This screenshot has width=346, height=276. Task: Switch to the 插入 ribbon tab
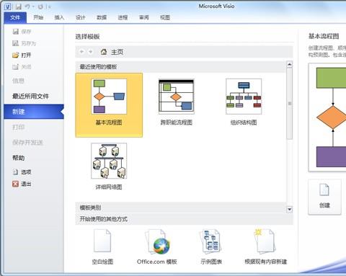coord(59,17)
